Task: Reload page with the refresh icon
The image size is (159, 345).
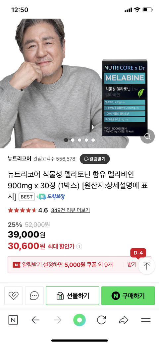Action: [101, 320]
